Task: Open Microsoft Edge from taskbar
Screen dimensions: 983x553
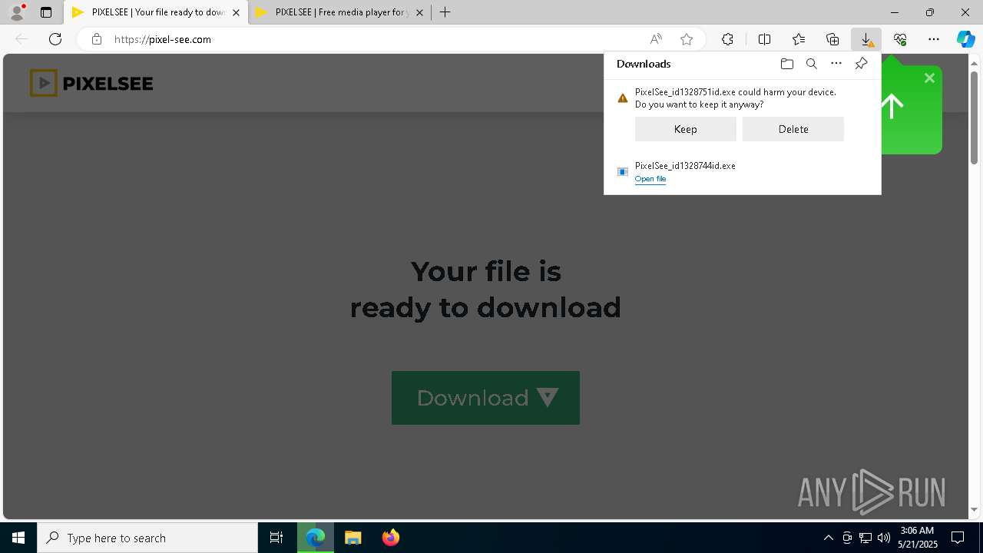Action: pos(316,538)
